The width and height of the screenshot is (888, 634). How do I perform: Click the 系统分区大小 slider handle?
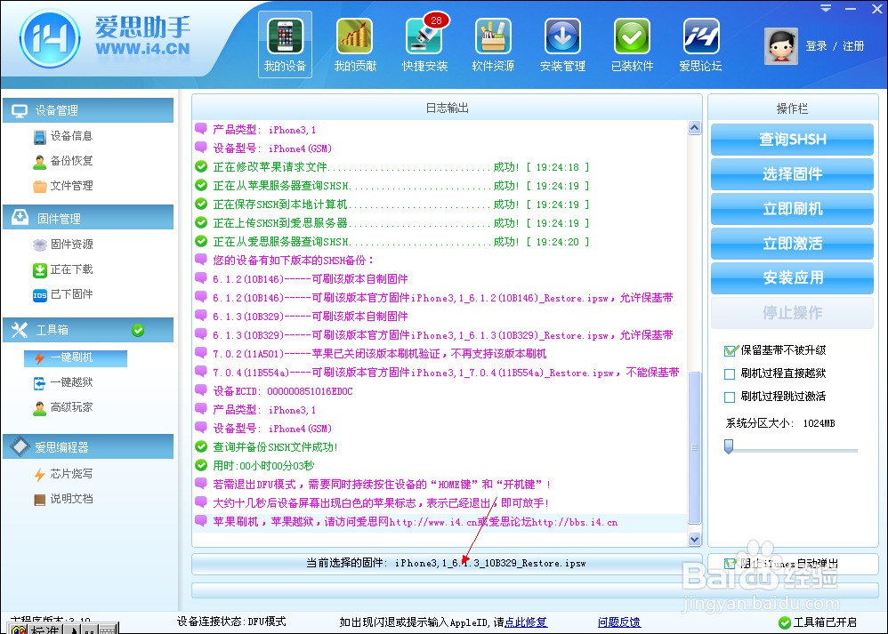pyautogui.click(x=729, y=446)
